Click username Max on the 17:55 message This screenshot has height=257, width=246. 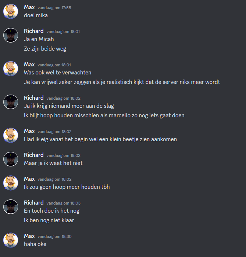tap(29, 7)
